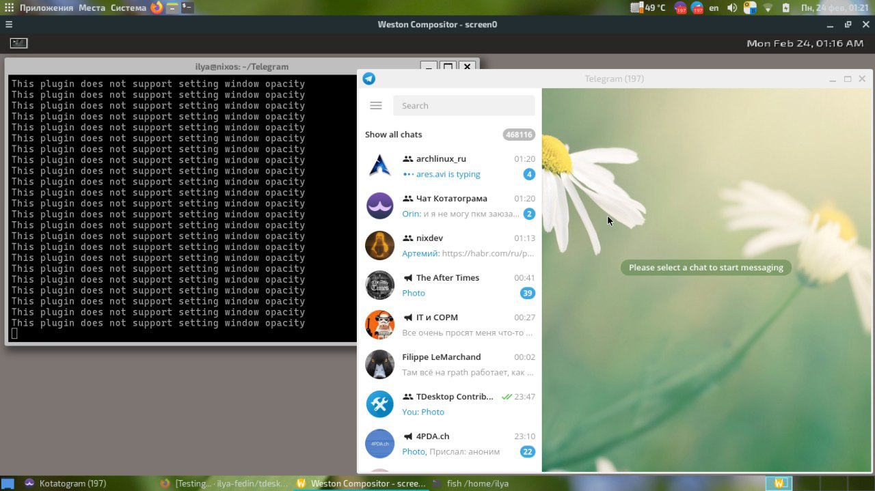Click the CPU temperature 49 °C indicator
Screen dimensions: 875x491
tap(648, 8)
